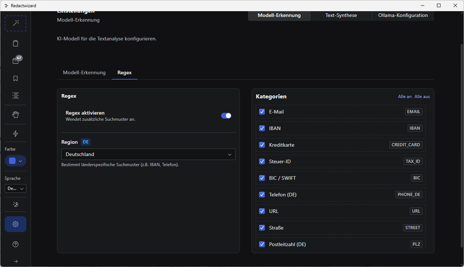This screenshot has height=267, width=464.
Task: Open the archive icon with 67 badge
Action: coord(16,61)
